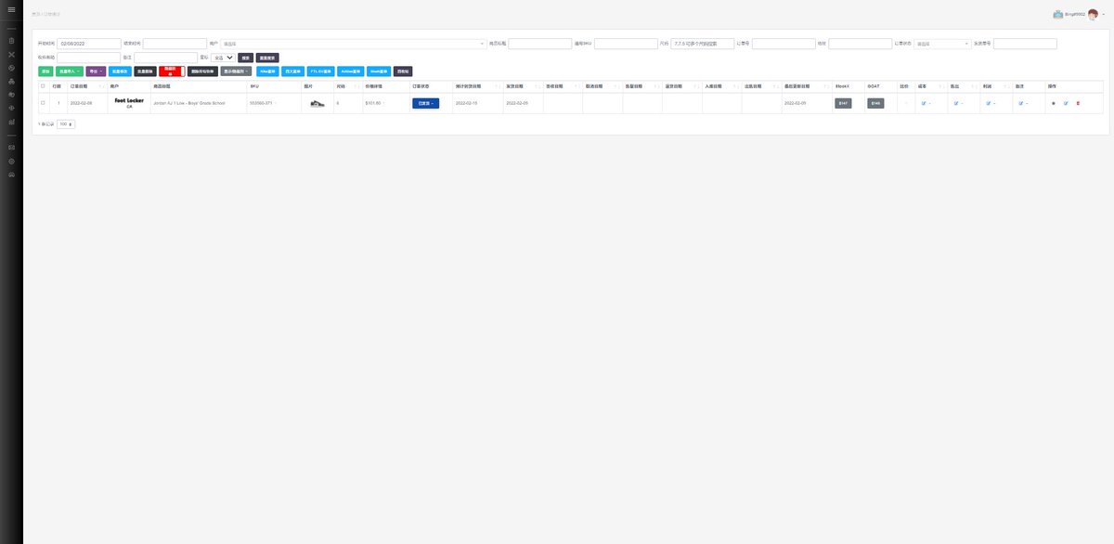Click the dark search button beside star filter
Viewport: 1114px width, 544px height.
[x=245, y=58]
